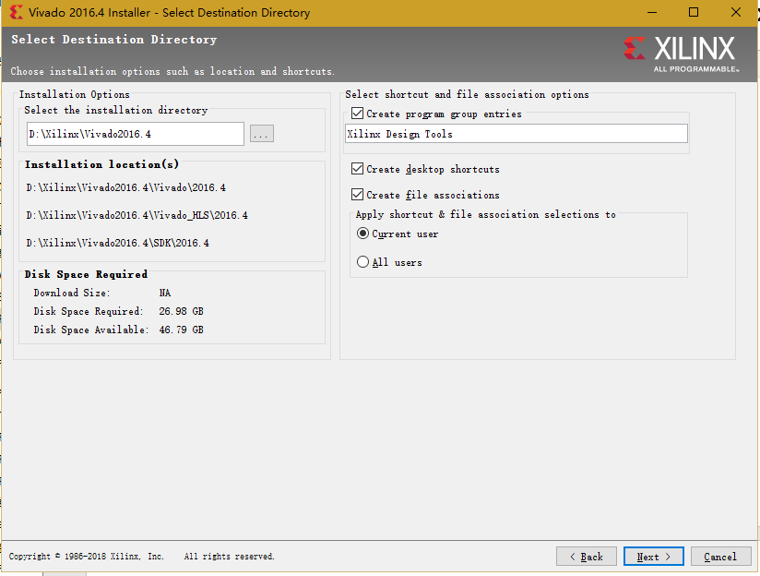Go to the previous step with Back
Viewport: 760px width, 576px height.
tap(586, 557)
